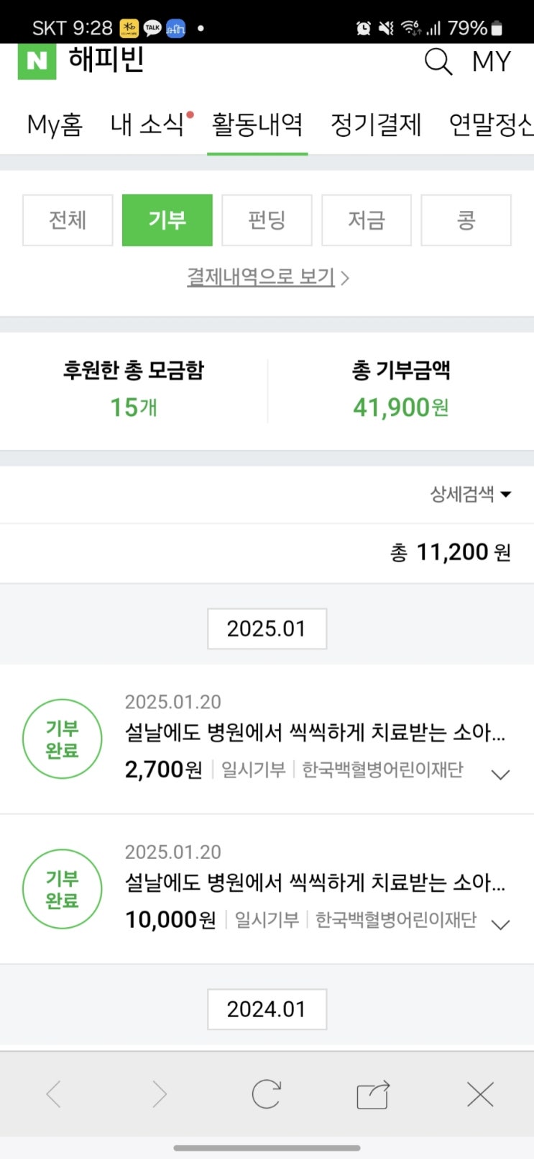Tap the 기부완료 badge on 2,700원 donation
This screenshot has height=1159, width=534.
pyautogui.click(x=62, y=739)
